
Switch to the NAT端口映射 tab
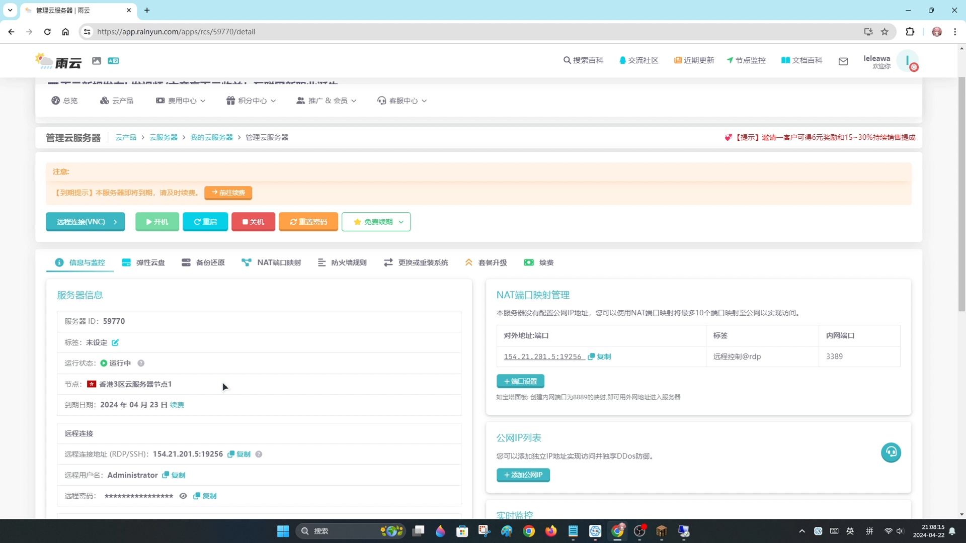pyautogui.click(x=271, y=262)
